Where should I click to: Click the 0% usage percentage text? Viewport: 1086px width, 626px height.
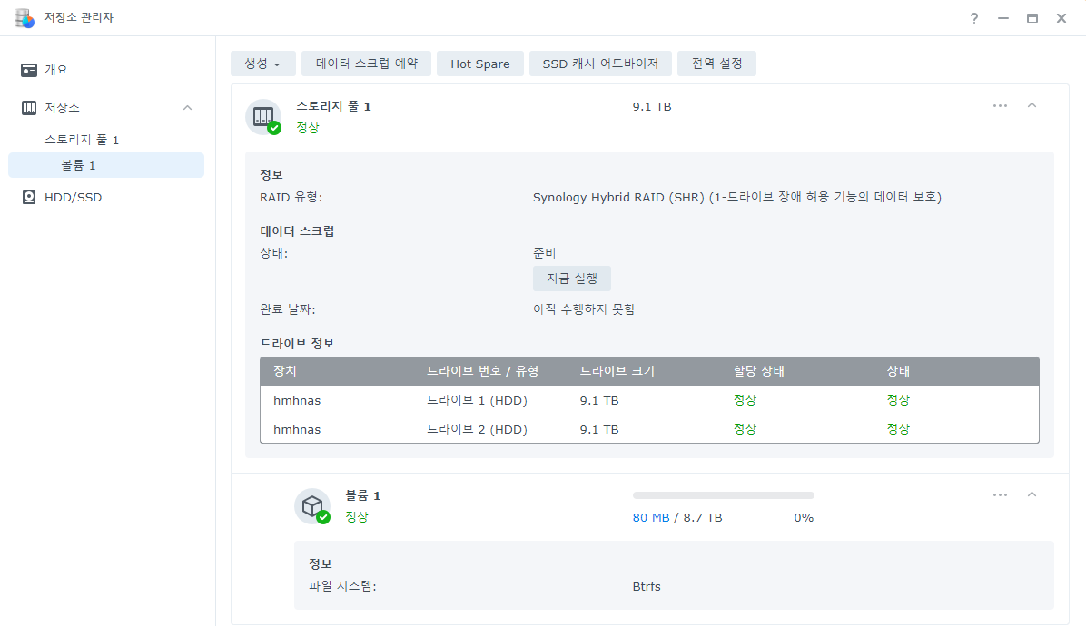804,517
